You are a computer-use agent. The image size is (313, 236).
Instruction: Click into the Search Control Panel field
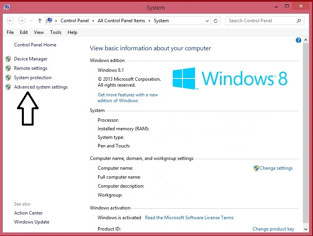(x=265, y=21)
